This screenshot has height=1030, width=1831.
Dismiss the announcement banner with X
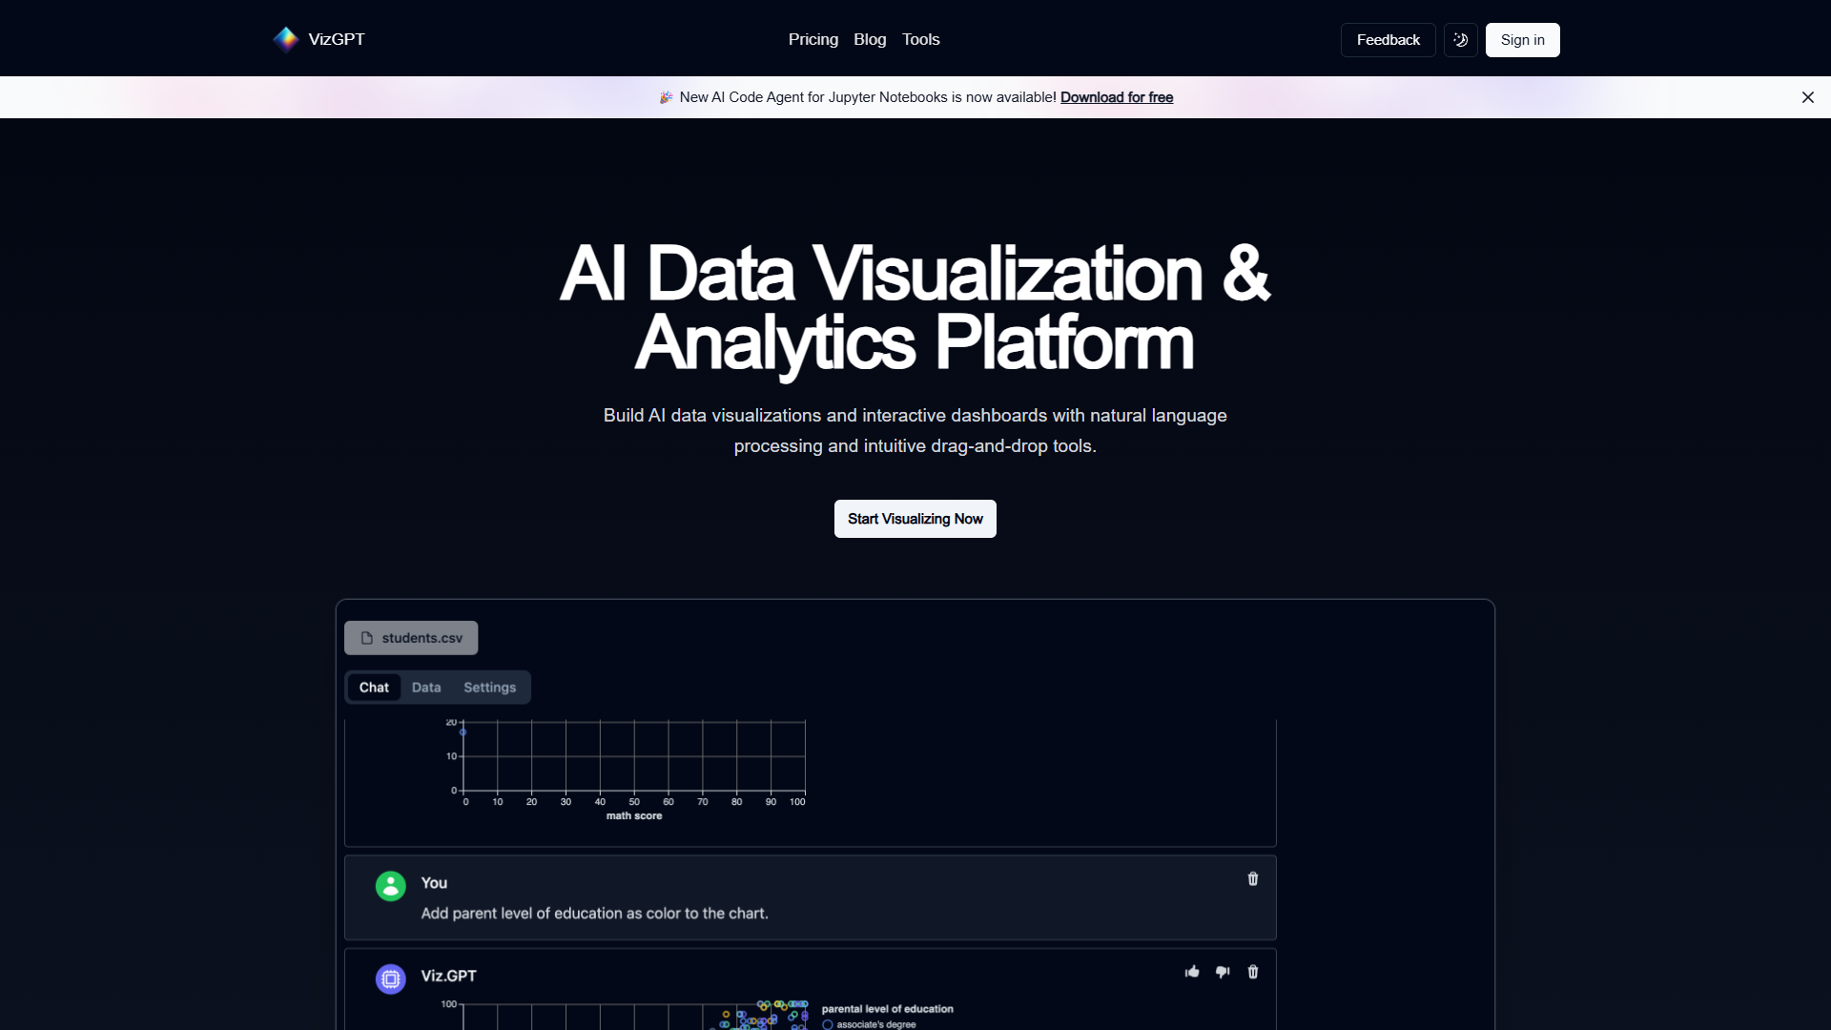[x=1807, y=97]
